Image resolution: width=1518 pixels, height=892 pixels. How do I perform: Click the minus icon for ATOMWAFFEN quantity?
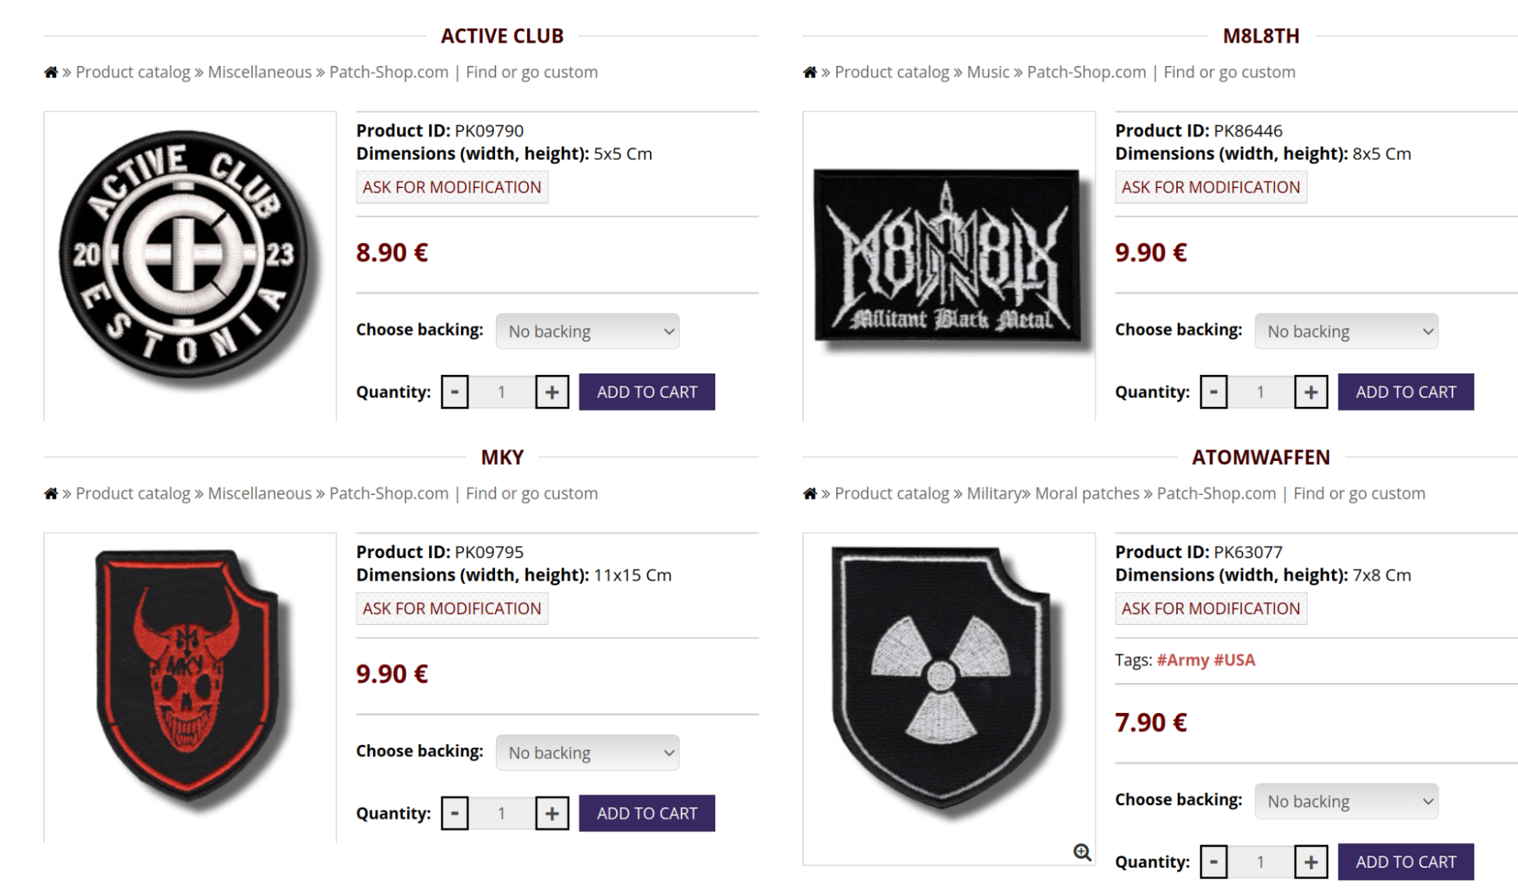click(x=1213, y=862)
